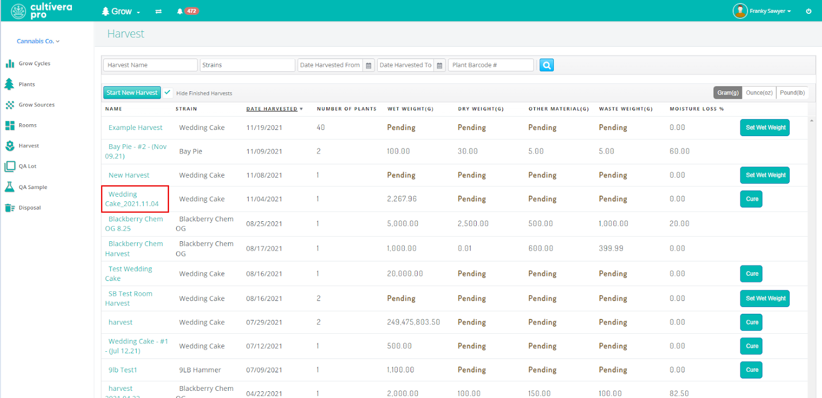Viewport: 822px width, 398px height.
Task: Open Date Harvested To calendar icon
Action: click(x=439, y=65)
